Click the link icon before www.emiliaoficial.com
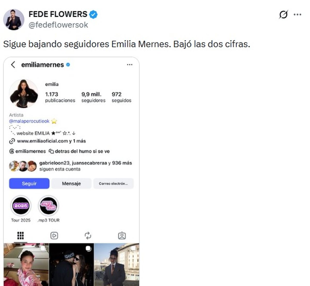 coord(12,141)
